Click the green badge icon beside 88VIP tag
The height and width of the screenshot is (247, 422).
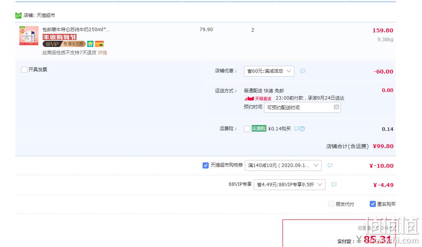90,44
